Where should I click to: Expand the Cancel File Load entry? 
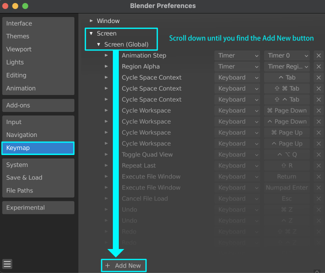pos(106,198)
